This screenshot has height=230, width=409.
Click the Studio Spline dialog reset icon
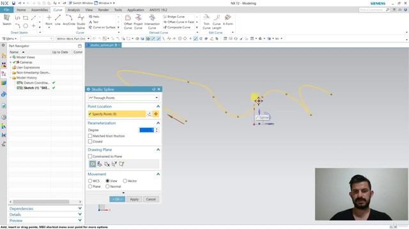pyautogui.click(x=153, y=89)
